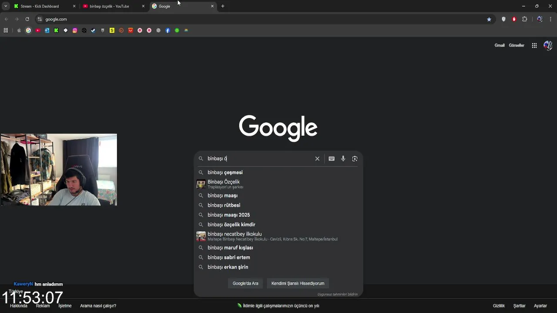557x313 pixels.
Task: Clear the search box with the X
Action: (317, 159)
